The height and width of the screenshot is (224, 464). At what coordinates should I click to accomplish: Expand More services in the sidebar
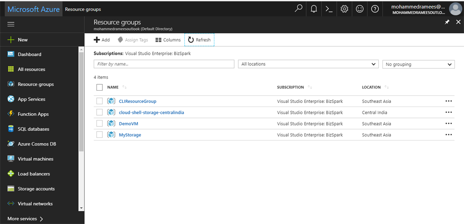[25, 219]
